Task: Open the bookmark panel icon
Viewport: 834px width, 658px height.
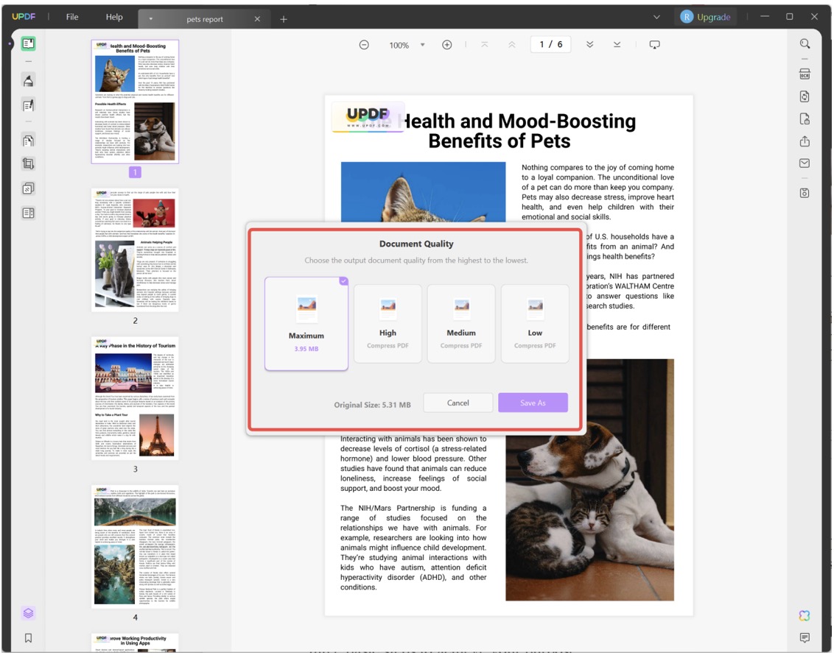Action: point(28,638)
